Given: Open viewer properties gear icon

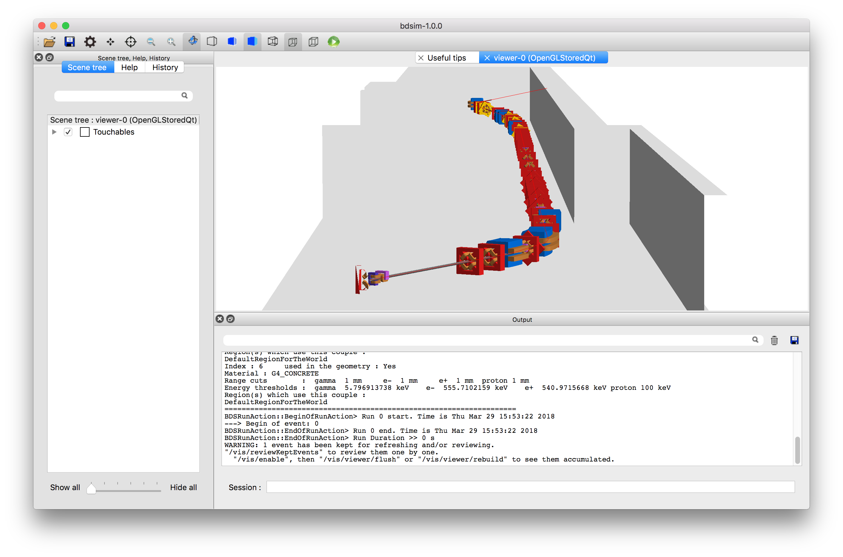Looking at the screenshot, I should (90, 42).
